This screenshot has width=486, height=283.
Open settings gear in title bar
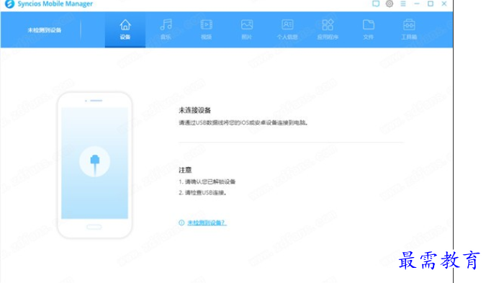click(390, 4)
